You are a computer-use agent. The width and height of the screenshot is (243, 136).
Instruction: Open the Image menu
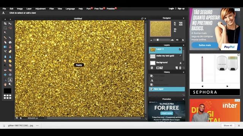20,9
